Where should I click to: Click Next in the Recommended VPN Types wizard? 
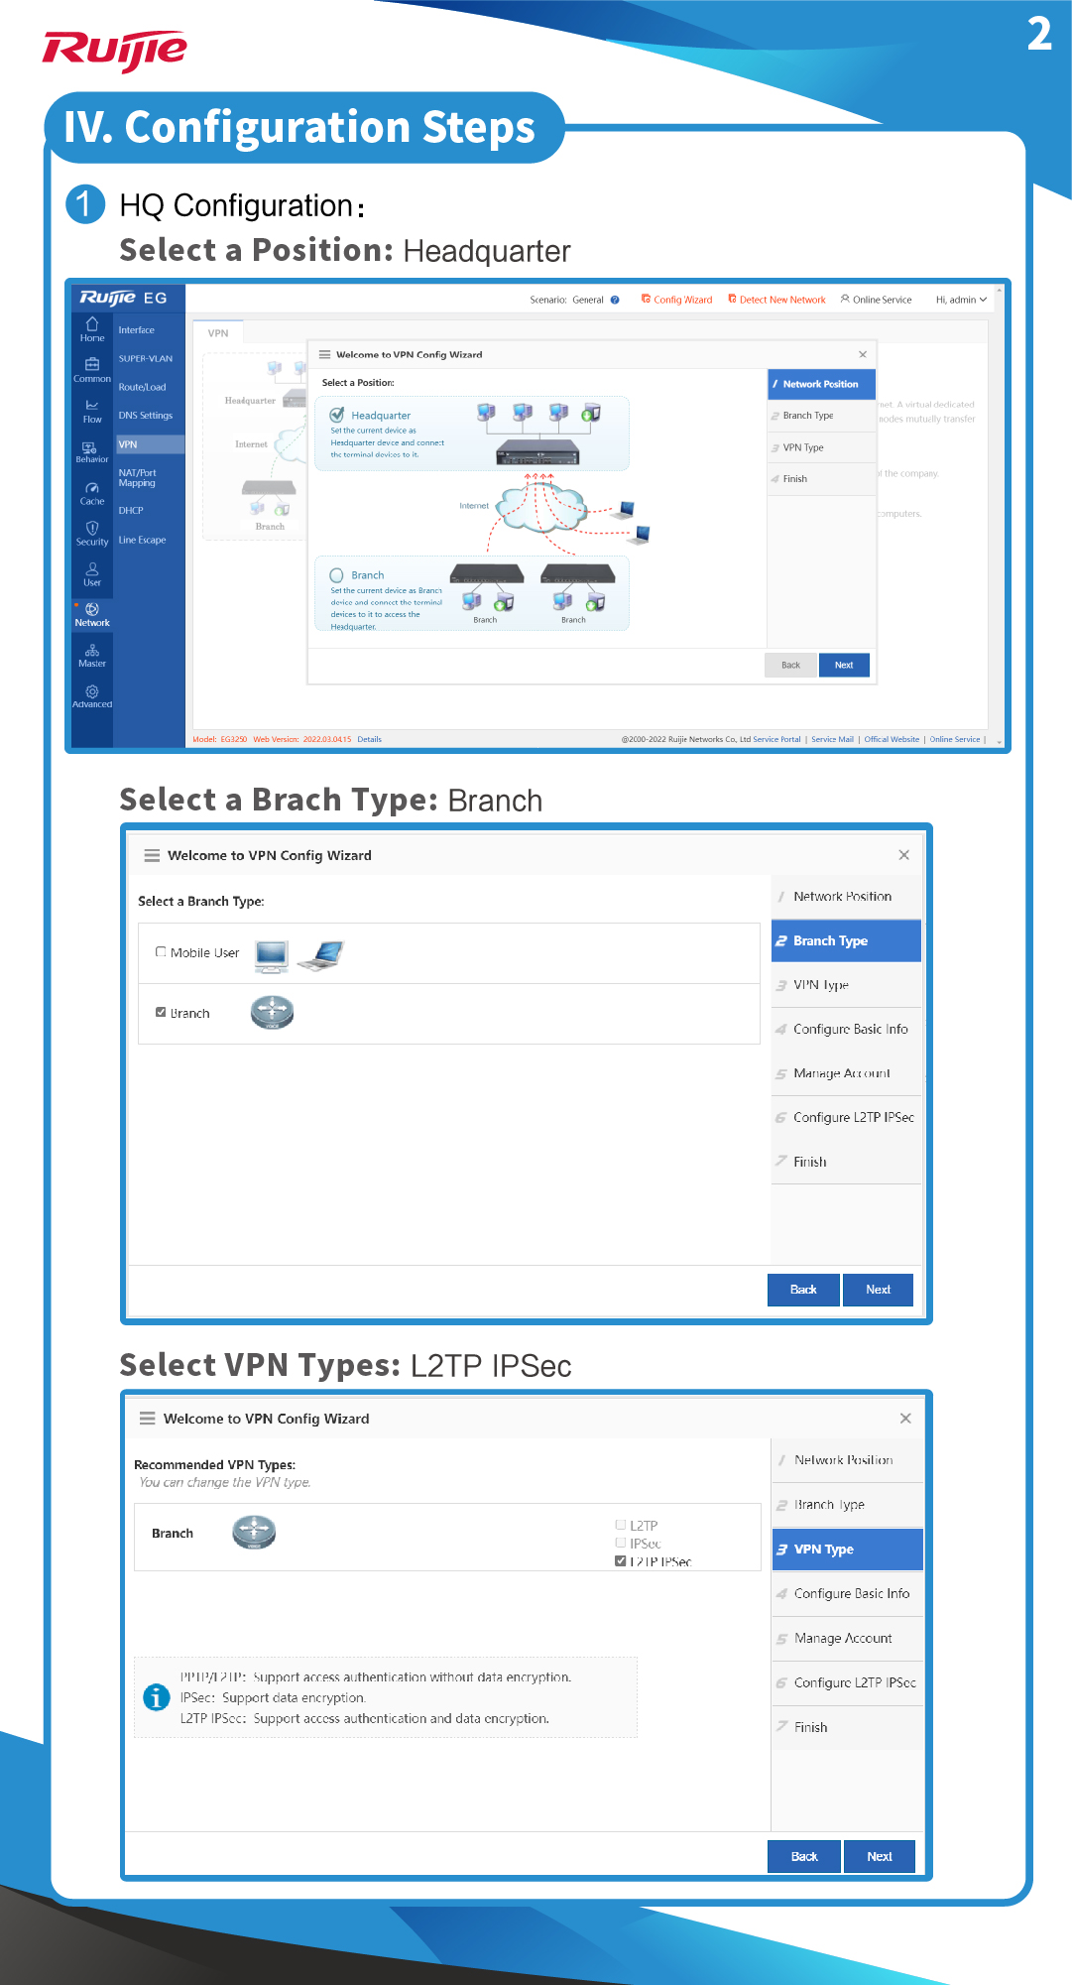coord(880,1857)
